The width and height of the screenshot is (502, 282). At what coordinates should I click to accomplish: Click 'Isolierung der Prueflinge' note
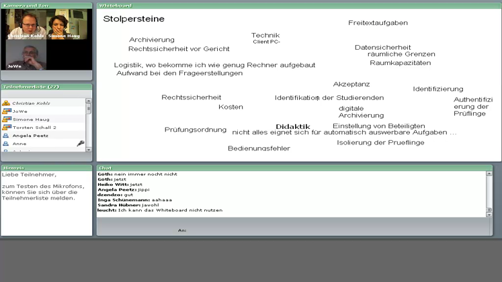coord(380,142)
